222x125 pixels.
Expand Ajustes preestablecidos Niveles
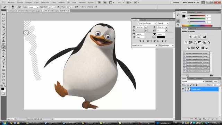click(x=184, y=53)
